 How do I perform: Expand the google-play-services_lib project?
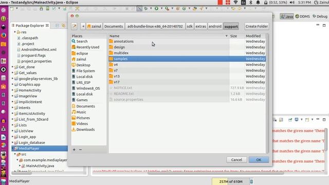12,79
